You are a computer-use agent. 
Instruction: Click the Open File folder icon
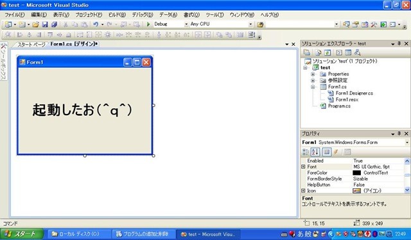36,24
